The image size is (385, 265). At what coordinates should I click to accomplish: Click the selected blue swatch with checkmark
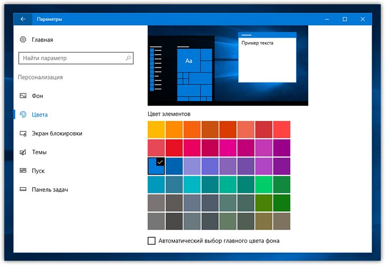(156, 166)
